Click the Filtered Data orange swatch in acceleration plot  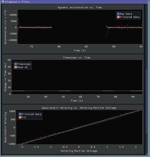click(x=118, y=17)
